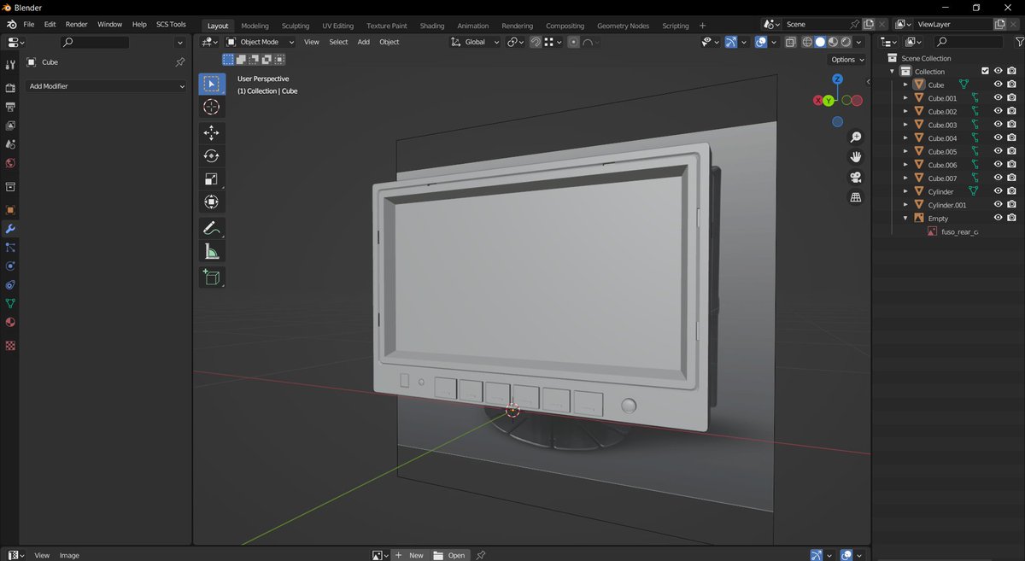
Task: Open the SCS Tools menu
Action: click(171, 25)
